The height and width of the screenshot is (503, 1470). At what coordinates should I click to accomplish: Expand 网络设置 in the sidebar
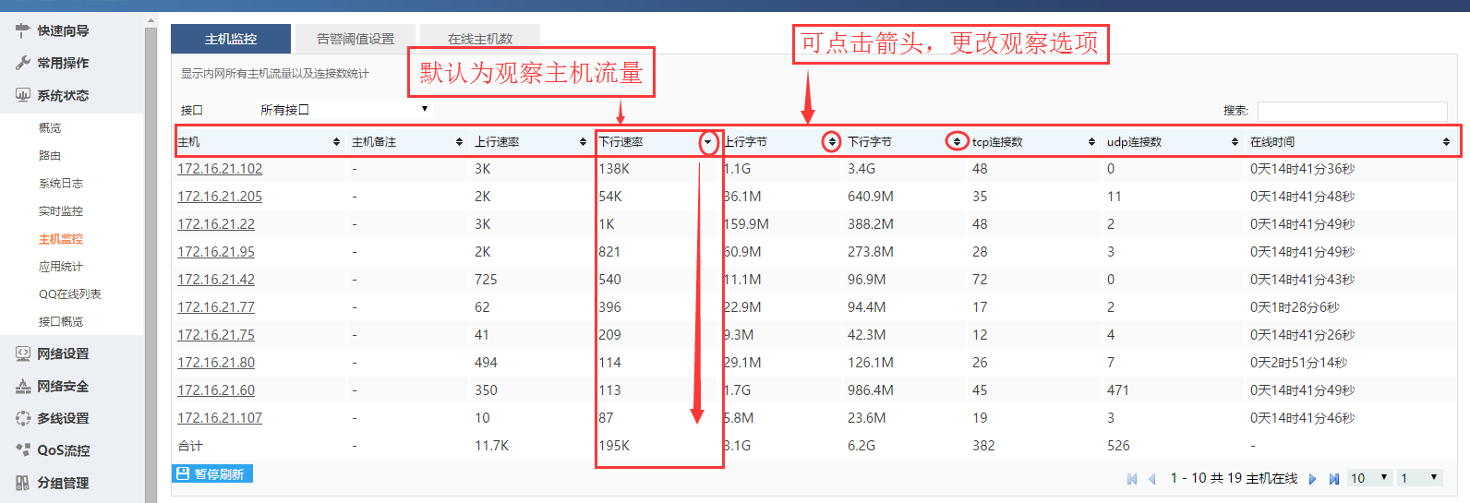(63, 354)
